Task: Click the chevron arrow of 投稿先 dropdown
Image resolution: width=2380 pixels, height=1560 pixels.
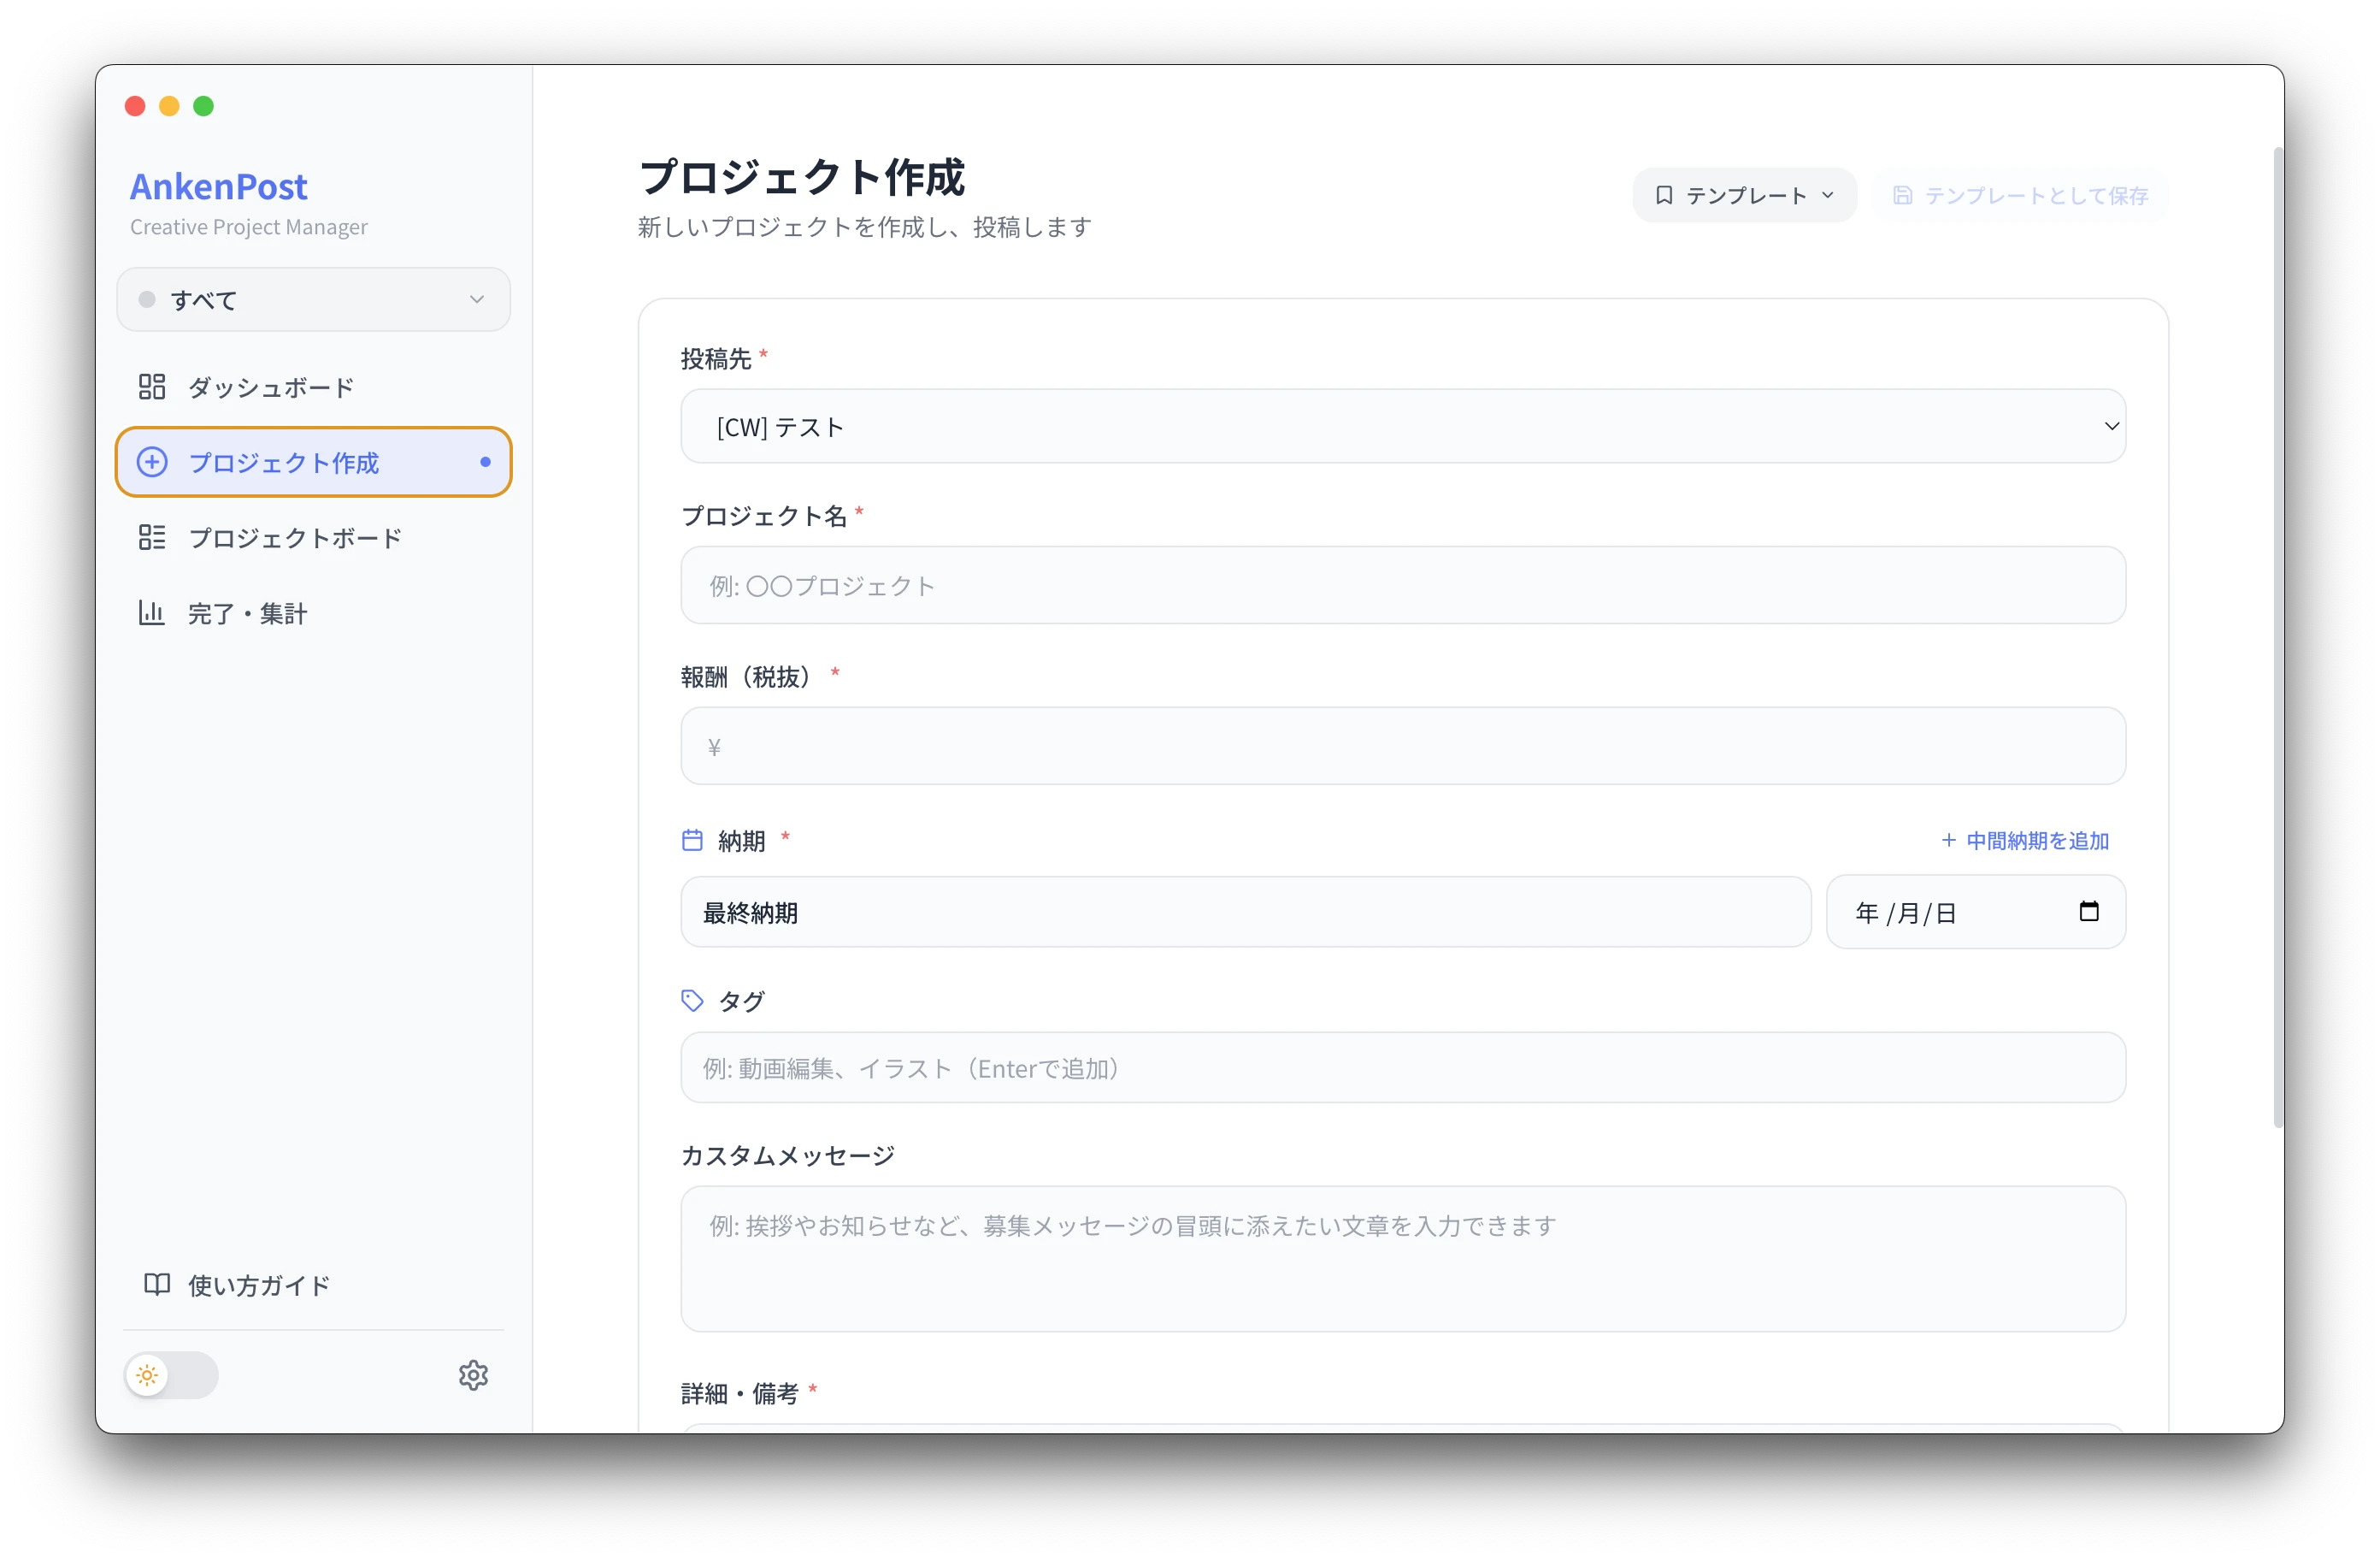Action: pyautogui.click(x=2111, y=426)
